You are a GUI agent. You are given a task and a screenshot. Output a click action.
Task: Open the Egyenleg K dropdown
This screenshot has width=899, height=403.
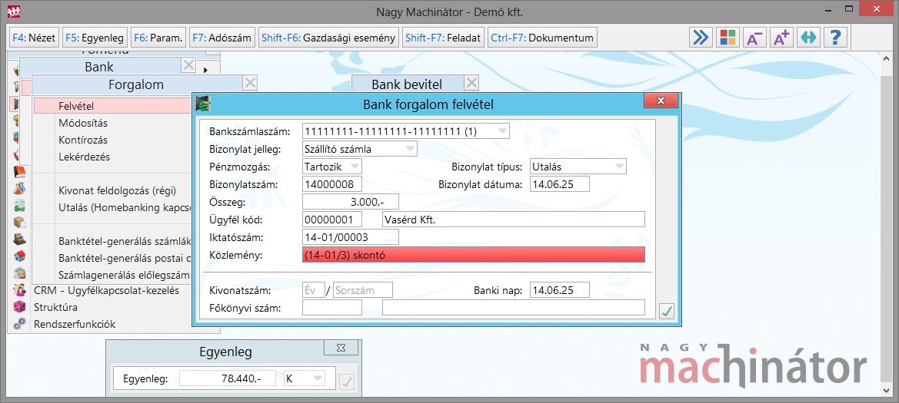(x=318, y=378)
